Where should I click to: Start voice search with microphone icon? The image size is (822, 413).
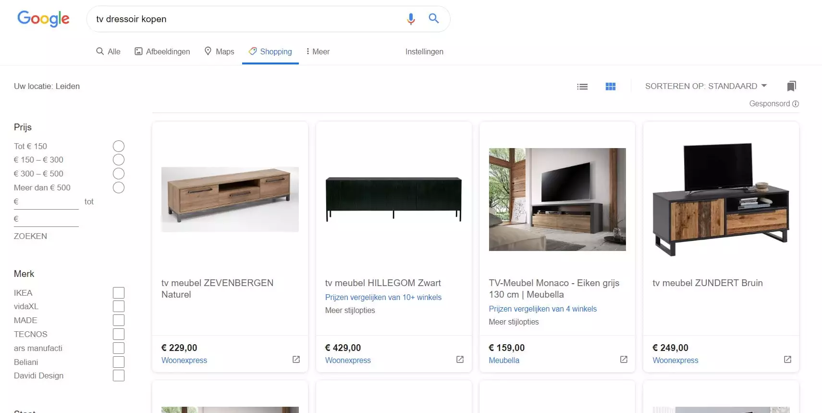coord(411,19)
